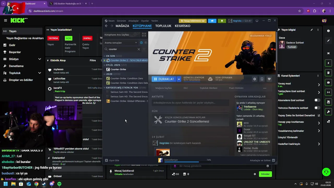The width and height of the screenshot is (334, 188).
Task: Go back with Steam's left arrow
Action: 106,26
